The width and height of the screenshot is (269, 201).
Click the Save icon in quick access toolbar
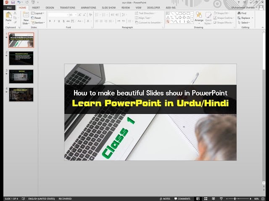tap(13, 3)
